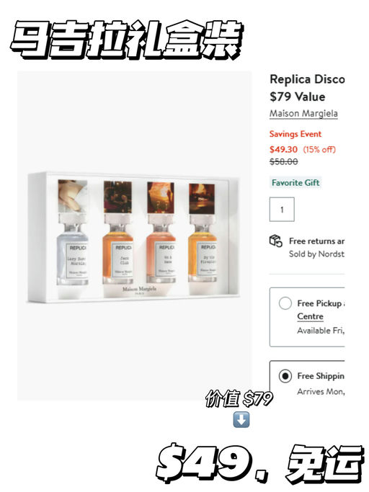Click the free returns box icon
Viewport: 369px width, 492px height.
(276, 241)
